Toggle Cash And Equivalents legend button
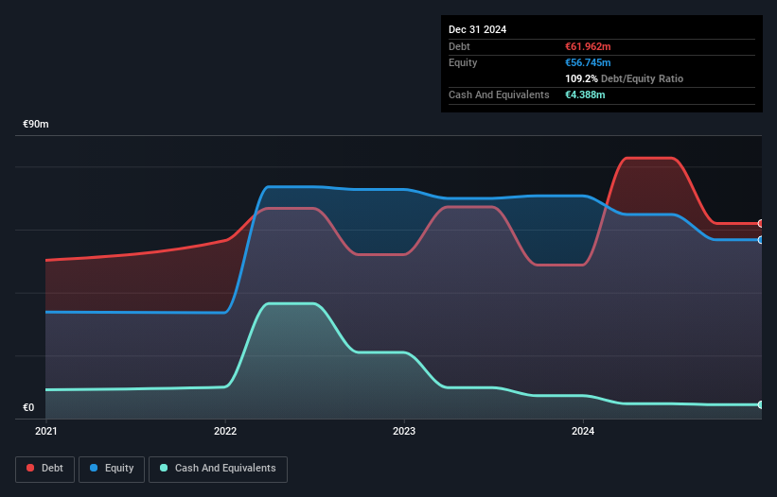 click(x=218, y=469)
